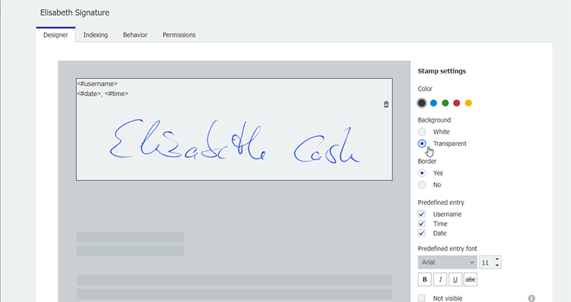Set Border to No
The height and width of the screenshot is (302, 571).
point(421,185)
